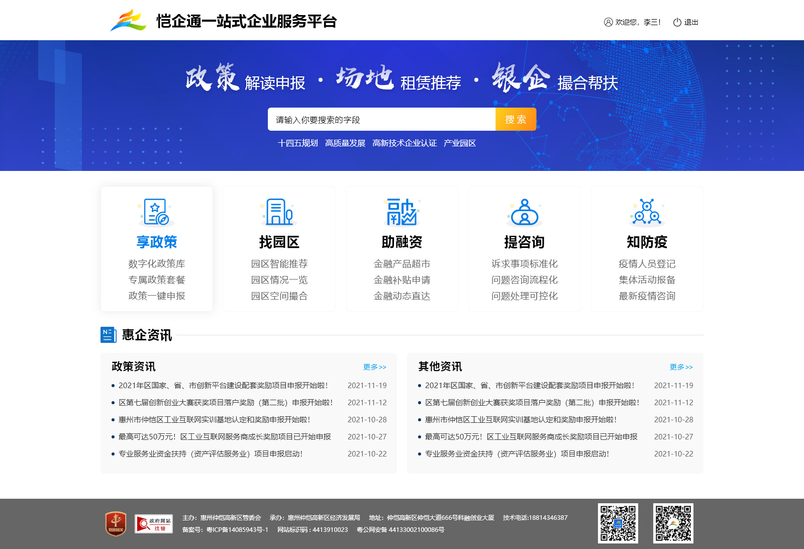Click the 提咨询 consultation person icon
Viewport: 804px width, 549px height.
click(524, 212)
